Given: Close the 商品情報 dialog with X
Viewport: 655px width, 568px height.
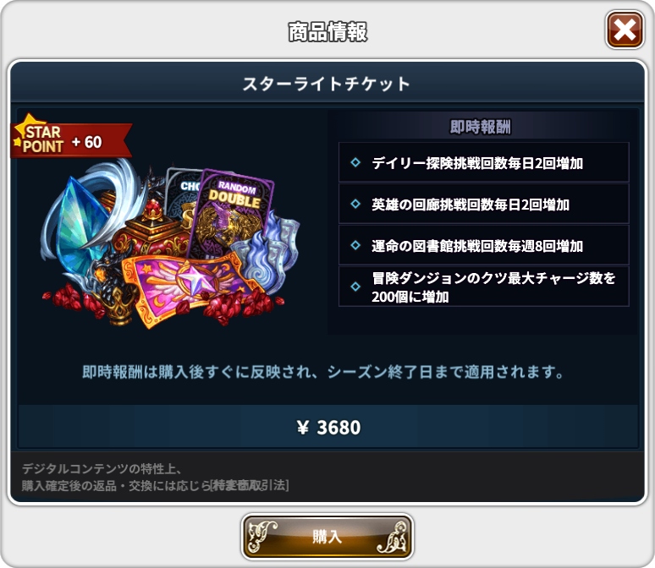Looking at the screenshot, I should pyautogui.click(x=625, y=30).
